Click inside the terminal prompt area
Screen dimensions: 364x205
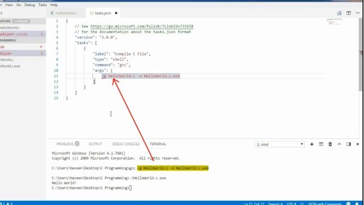(130, 188)
